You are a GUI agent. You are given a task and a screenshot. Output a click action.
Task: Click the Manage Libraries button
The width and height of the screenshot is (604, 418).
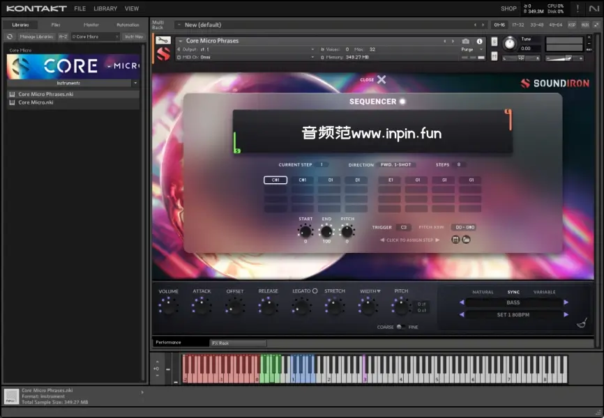click(x=36, y=36)
